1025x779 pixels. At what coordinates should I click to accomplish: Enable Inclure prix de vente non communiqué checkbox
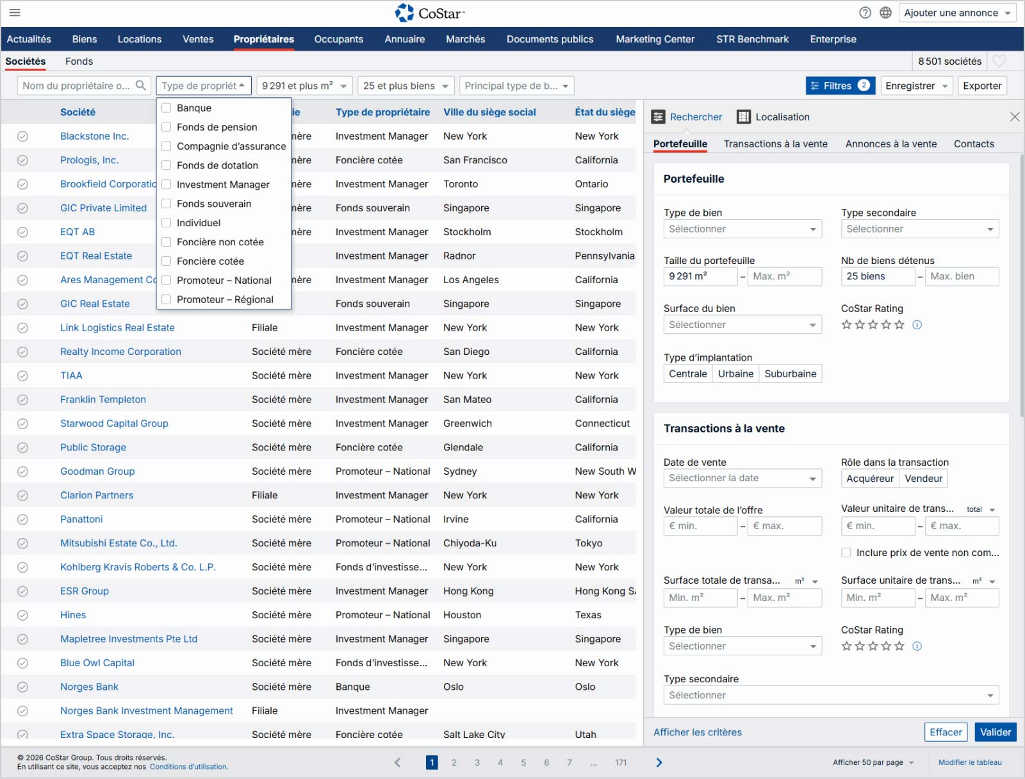846,552
